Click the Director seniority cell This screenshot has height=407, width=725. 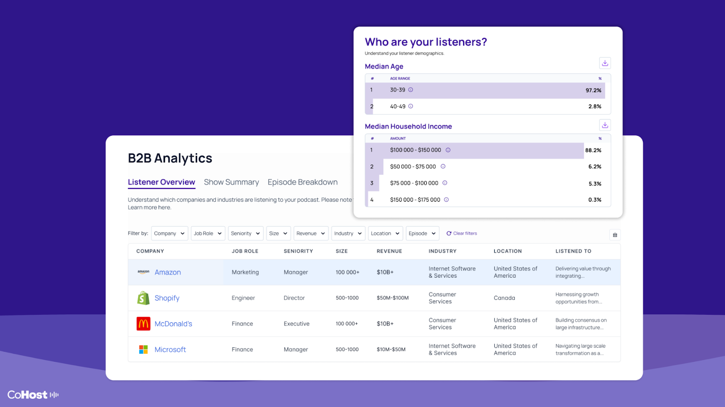click(x=294, y=298)
